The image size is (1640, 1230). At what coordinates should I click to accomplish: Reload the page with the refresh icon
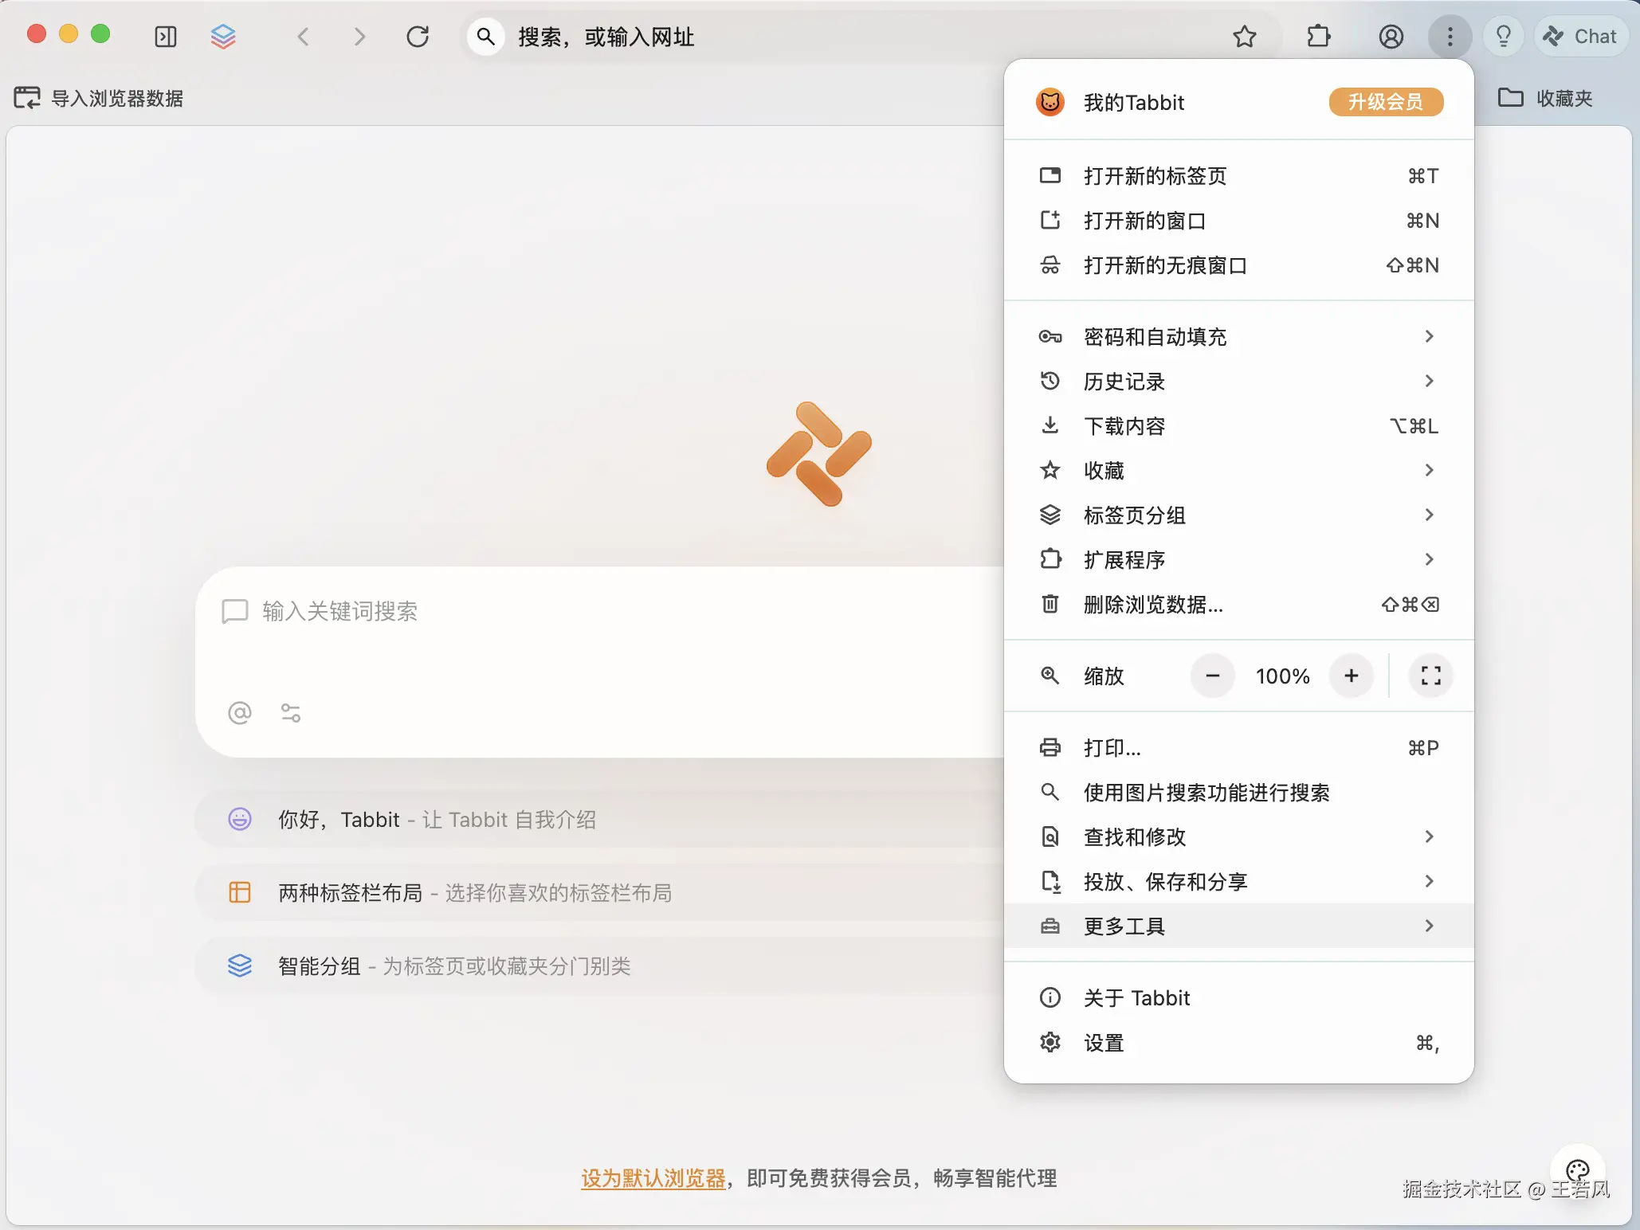[x=418, y=37]
